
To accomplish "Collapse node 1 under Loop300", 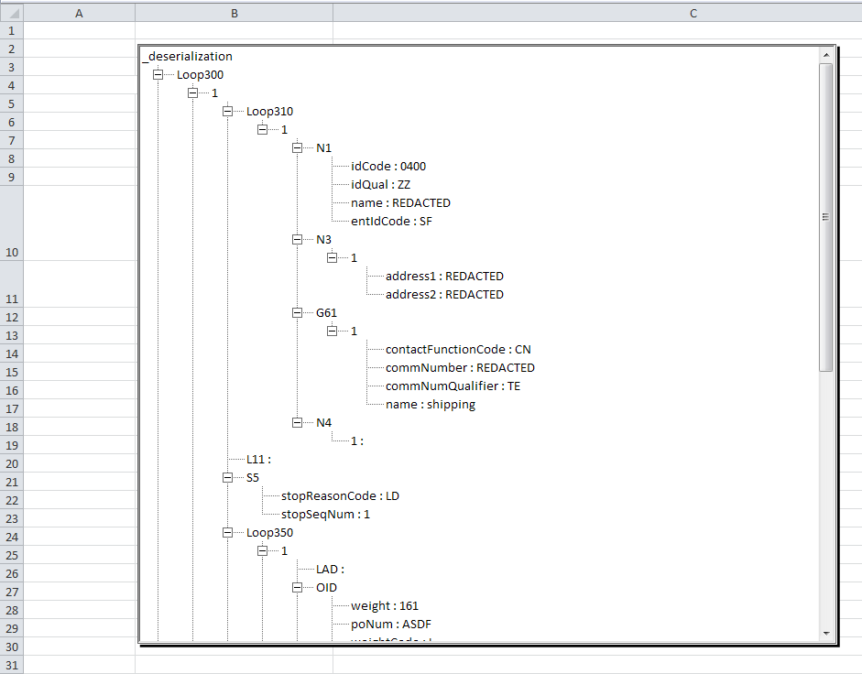I will [x=193, y=92].
